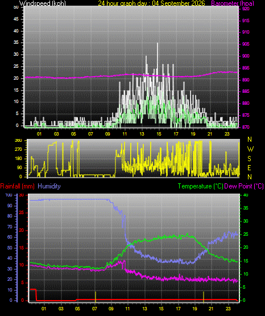
Task: Click the 895 barometer axis value
Action: coord(246,68)
